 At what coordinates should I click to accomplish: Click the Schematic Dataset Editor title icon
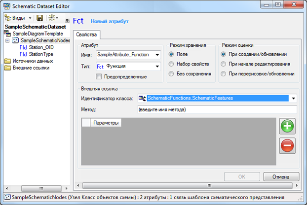pyautogui.click(x=6, y=6)
